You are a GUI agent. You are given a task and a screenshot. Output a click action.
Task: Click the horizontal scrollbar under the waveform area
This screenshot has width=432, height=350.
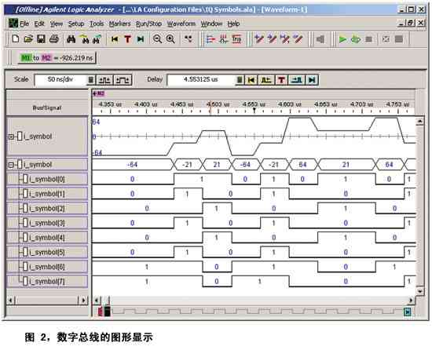(254, 301)
